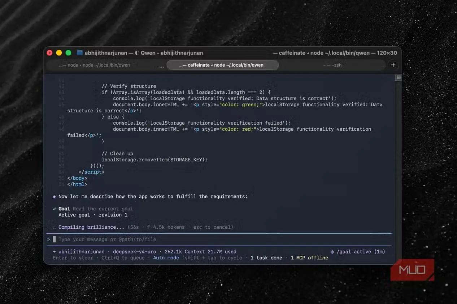Click the 'localStorage.removeItem(STORAGE_KEY);' line
The width and height of the screenshot is (457, 304).
tap(154, 160)
